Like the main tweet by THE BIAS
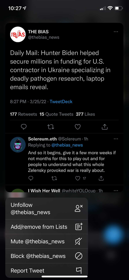The width and height of the screenshot is (129, 280). coord(77,127)
